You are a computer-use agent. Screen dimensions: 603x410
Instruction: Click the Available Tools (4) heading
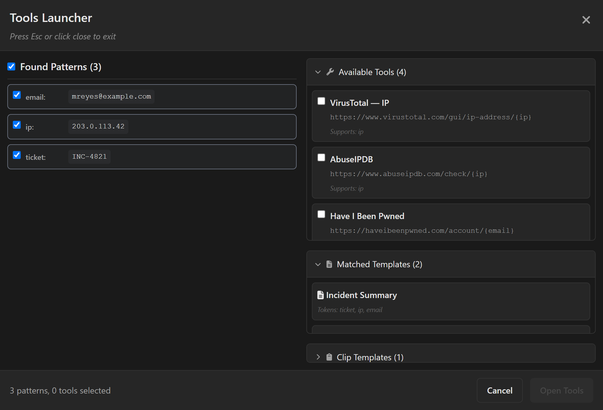click(372, 72)
